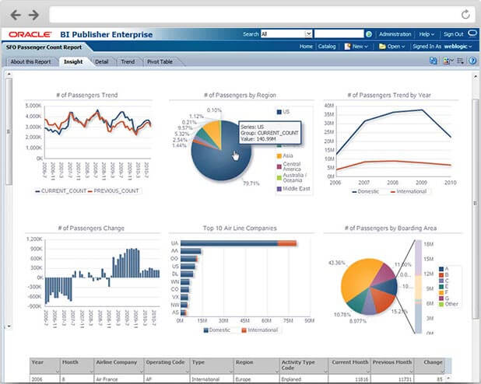
Task: Click the blue Help question mark icon
Action: click(472, 61)
